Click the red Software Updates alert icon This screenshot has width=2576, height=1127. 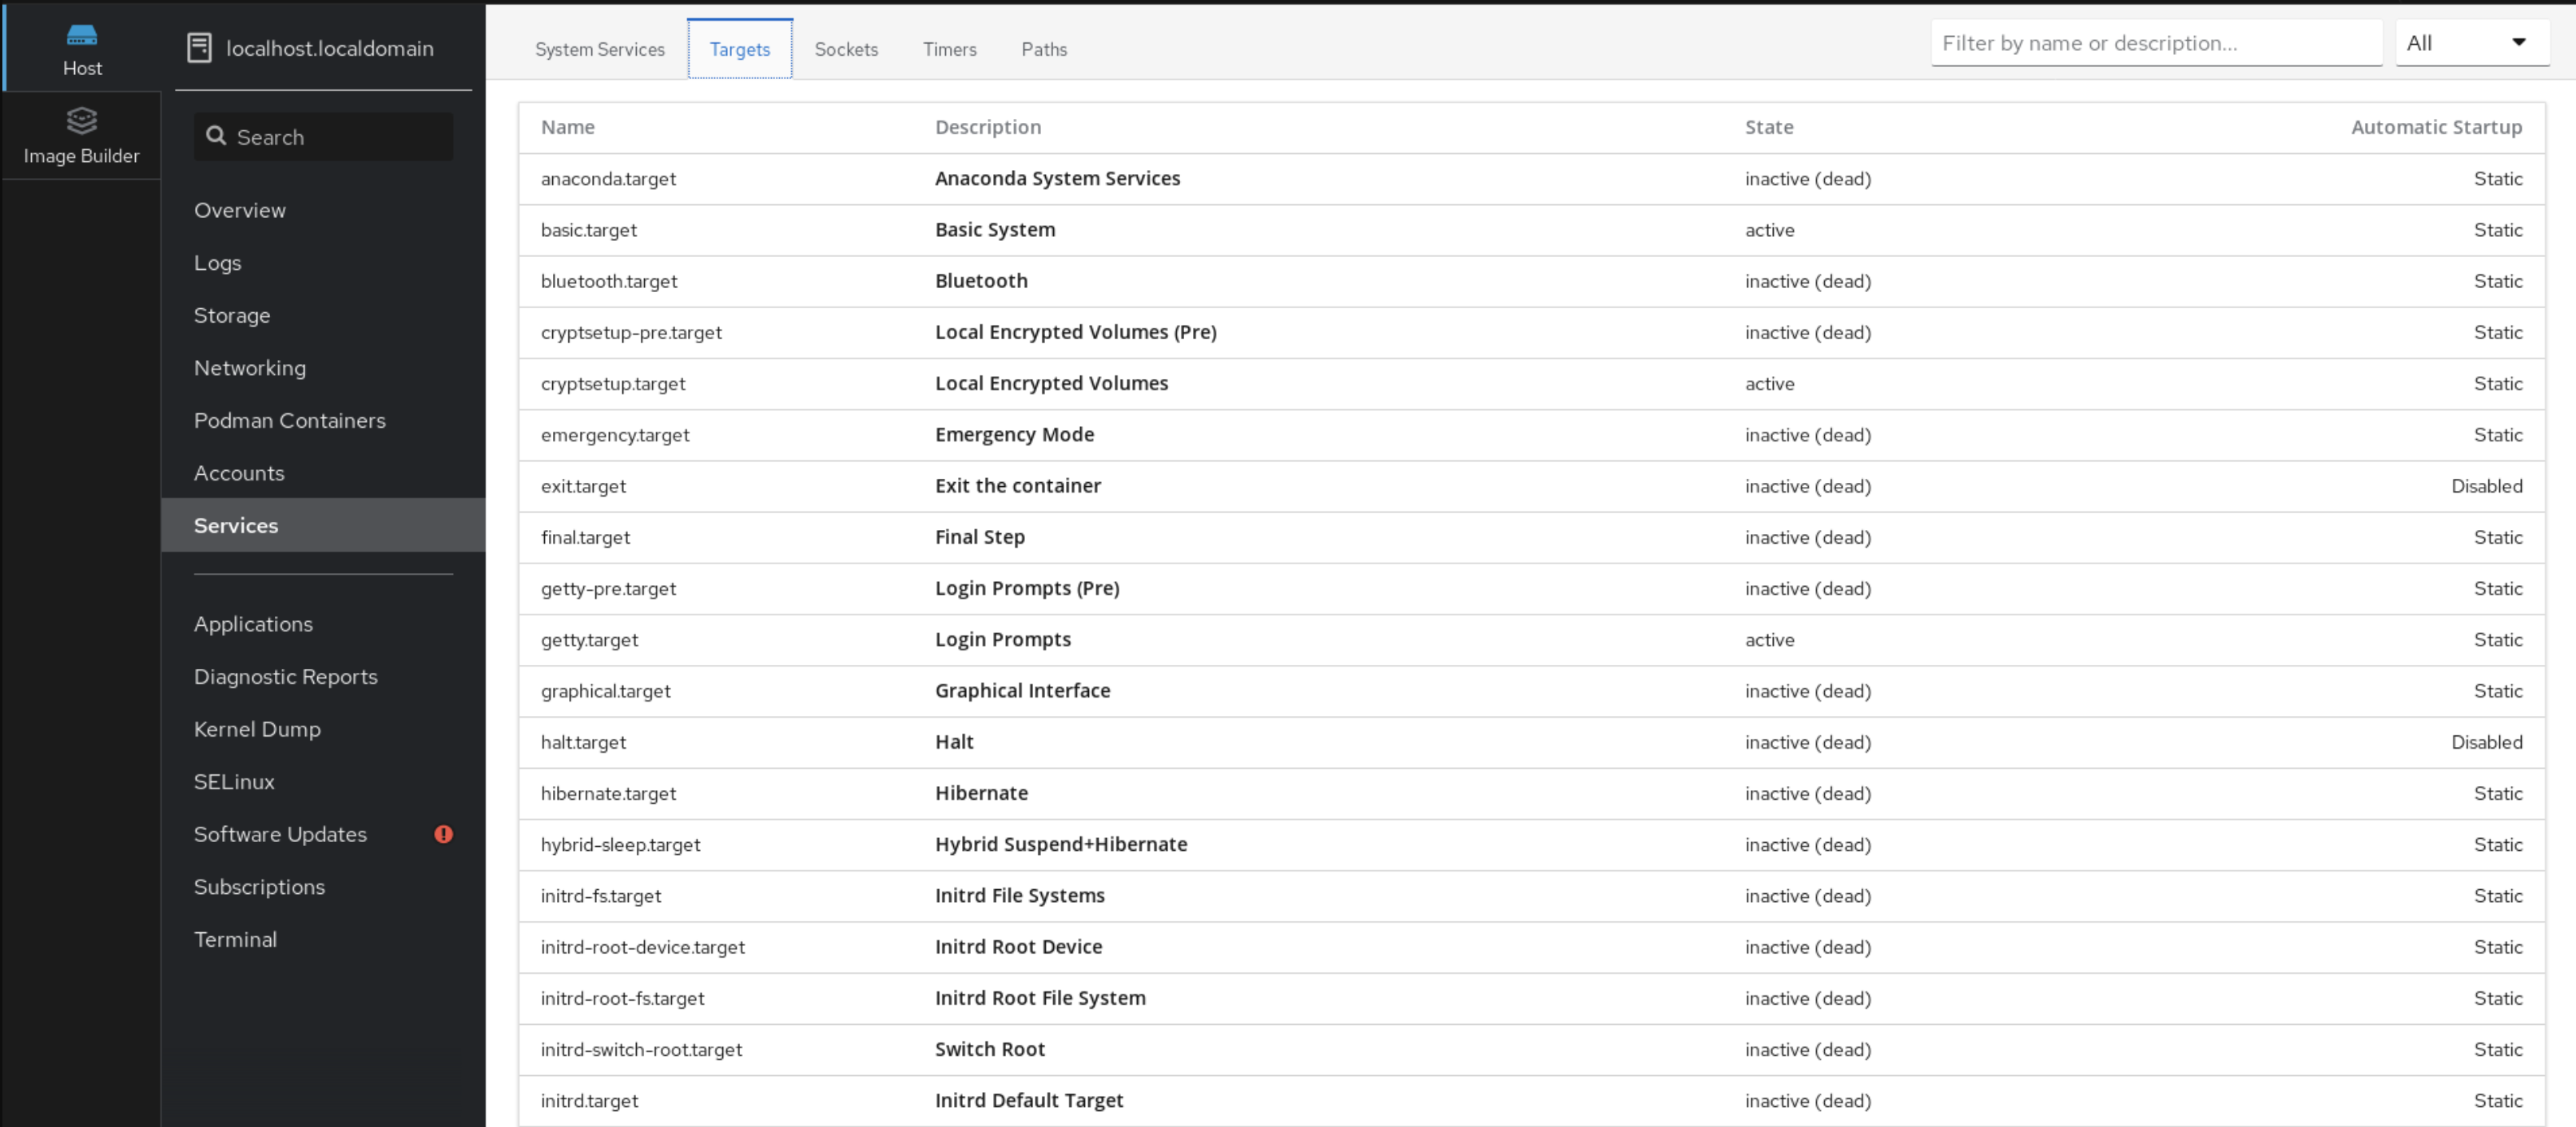(443, 834)
